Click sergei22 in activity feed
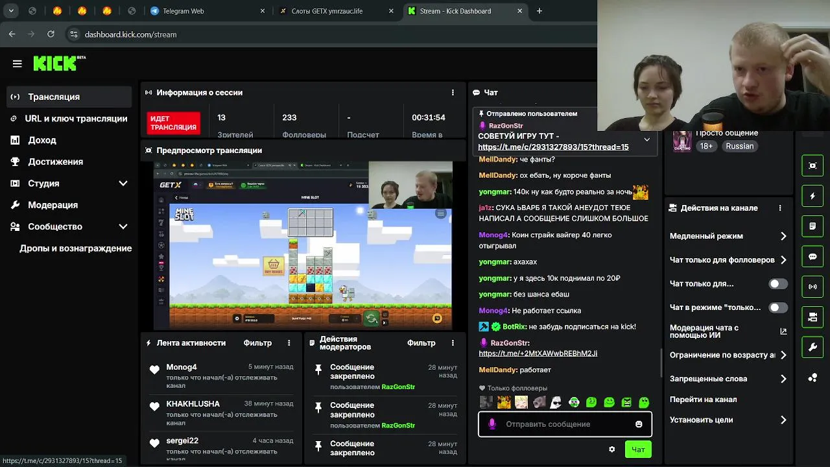 (x=182, y=441)
